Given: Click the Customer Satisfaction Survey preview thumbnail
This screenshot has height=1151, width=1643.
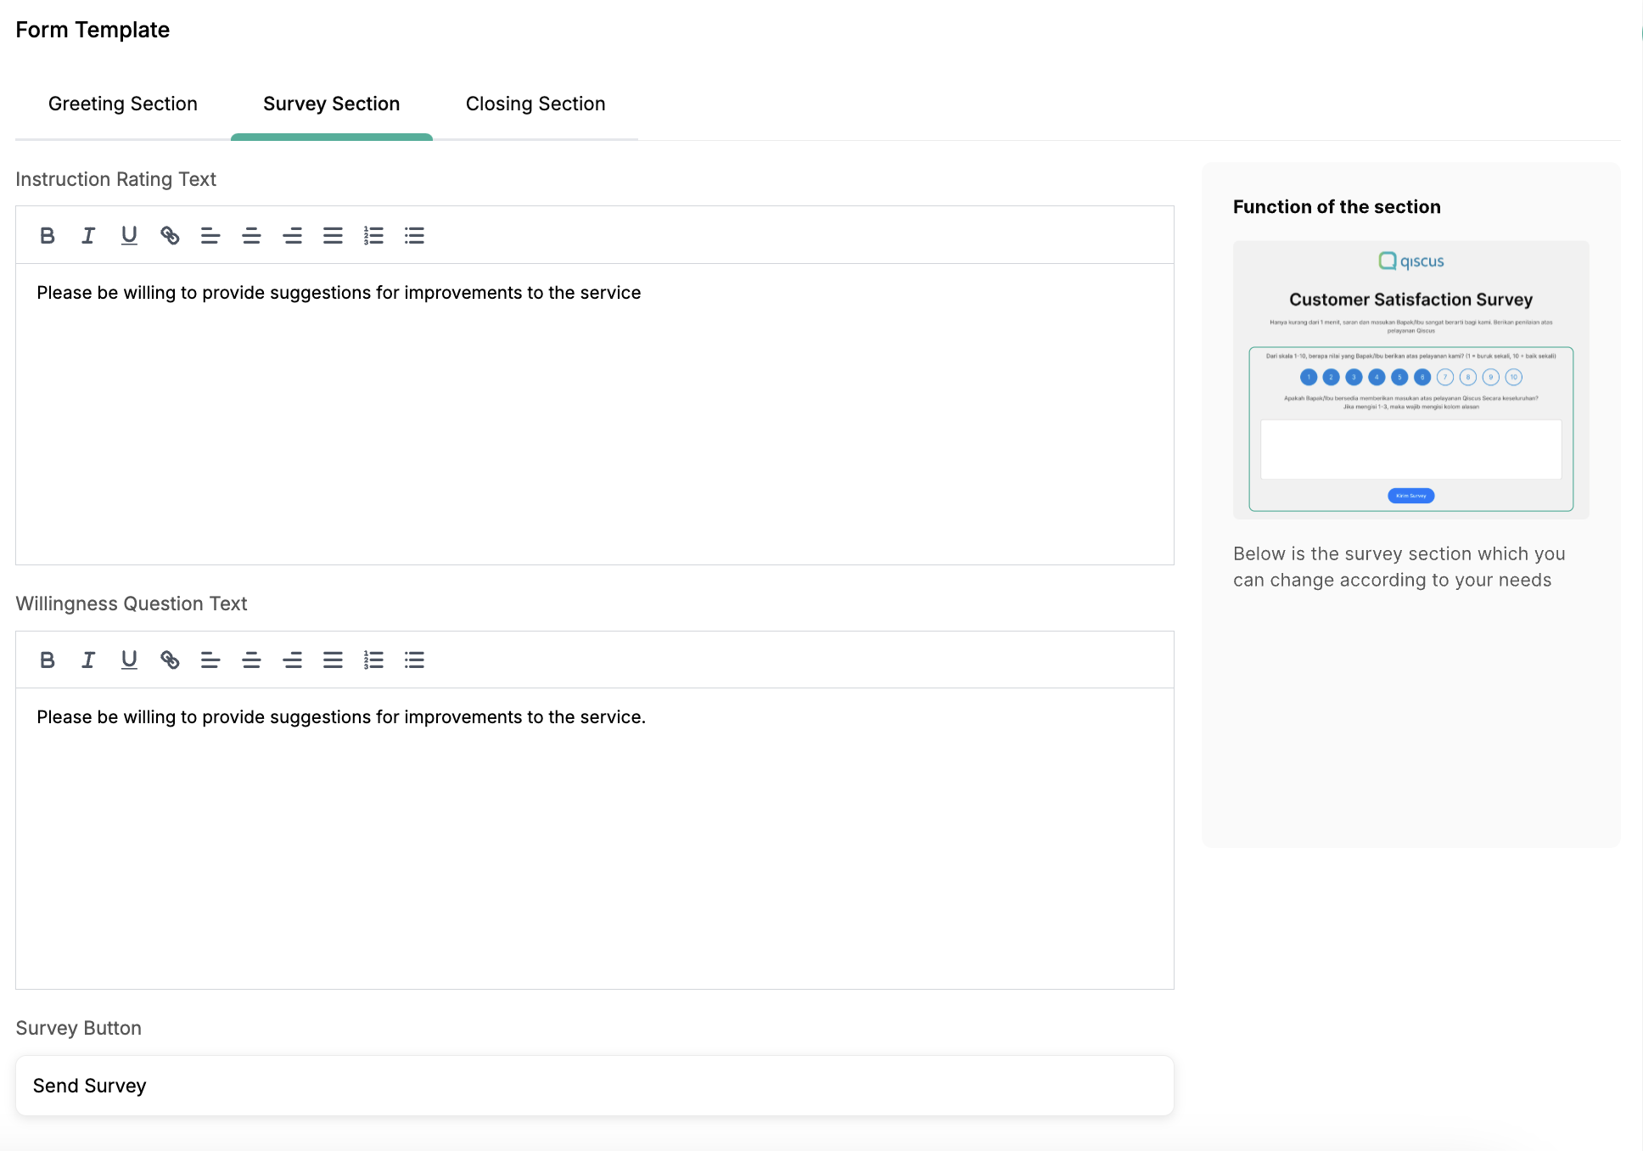Looking at the screenshot, I should (x=1410, y=379).
